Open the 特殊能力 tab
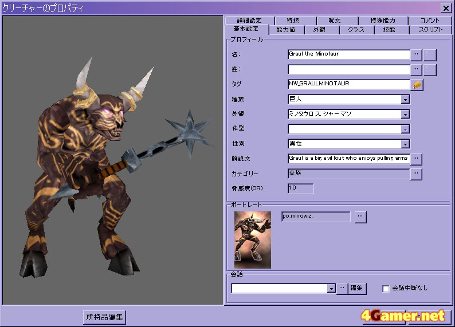The image size is (455, 327). [x=383, y=20]
